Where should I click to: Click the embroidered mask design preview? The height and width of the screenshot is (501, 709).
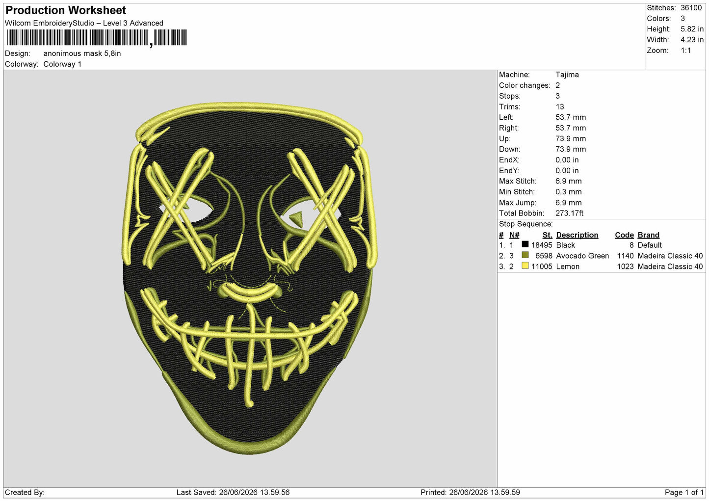click(249, 278)
